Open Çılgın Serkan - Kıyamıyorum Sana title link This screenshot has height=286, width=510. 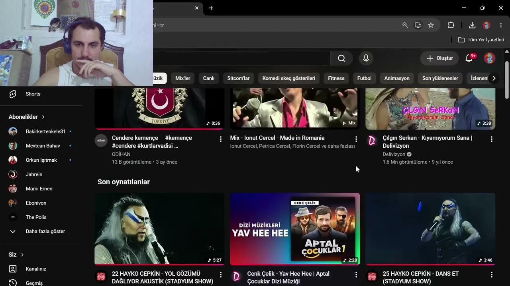point(428,142)
